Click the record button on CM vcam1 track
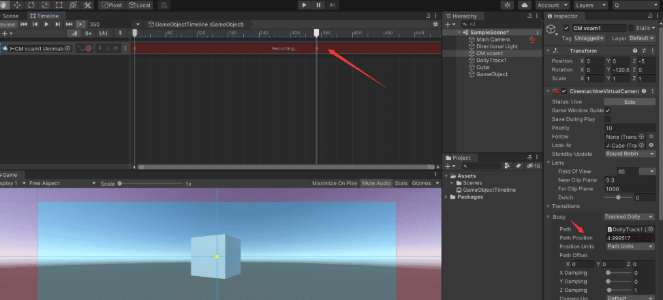 click(89, 48)
